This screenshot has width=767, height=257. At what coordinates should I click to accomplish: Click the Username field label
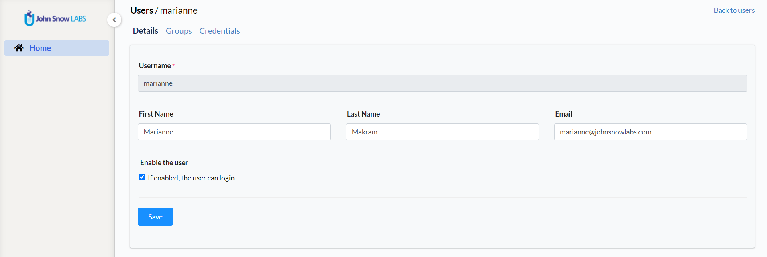coord(155,65)
